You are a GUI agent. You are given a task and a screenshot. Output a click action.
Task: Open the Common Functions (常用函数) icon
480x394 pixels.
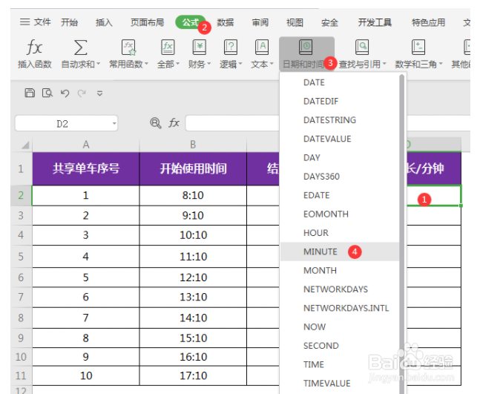point(129,48)
